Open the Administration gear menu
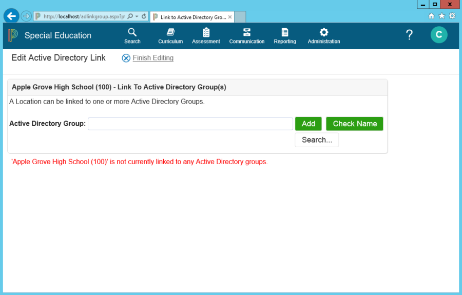Viewport: 462px width, 295px height. (324, 35)
